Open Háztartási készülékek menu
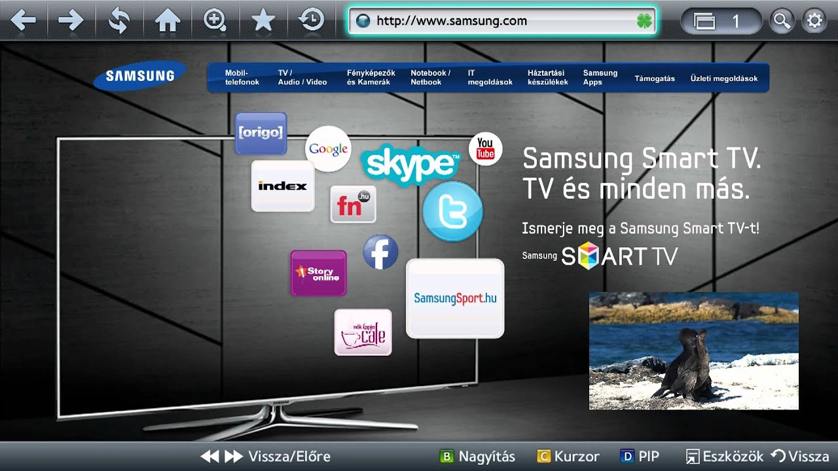Screen dimensions: 838x471 pyautogui.click(x=548, y=77)
